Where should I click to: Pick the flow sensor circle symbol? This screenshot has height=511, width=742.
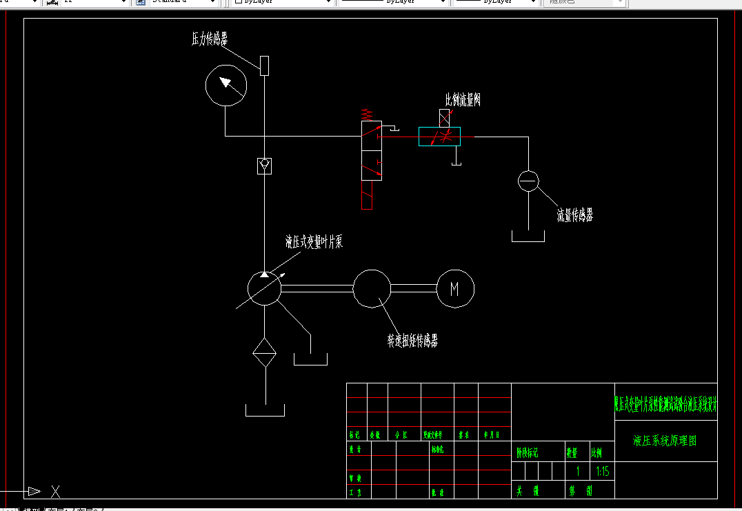tap(528, 181)
